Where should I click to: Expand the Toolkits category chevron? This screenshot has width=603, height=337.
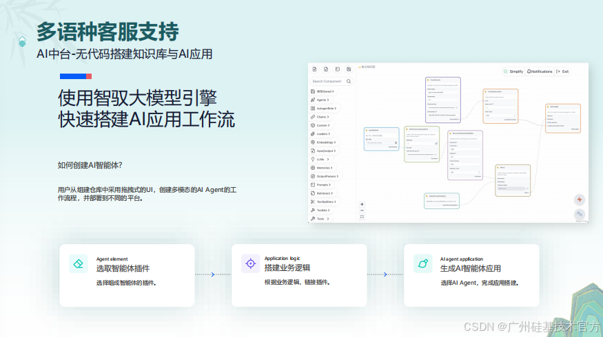(329, 210)
